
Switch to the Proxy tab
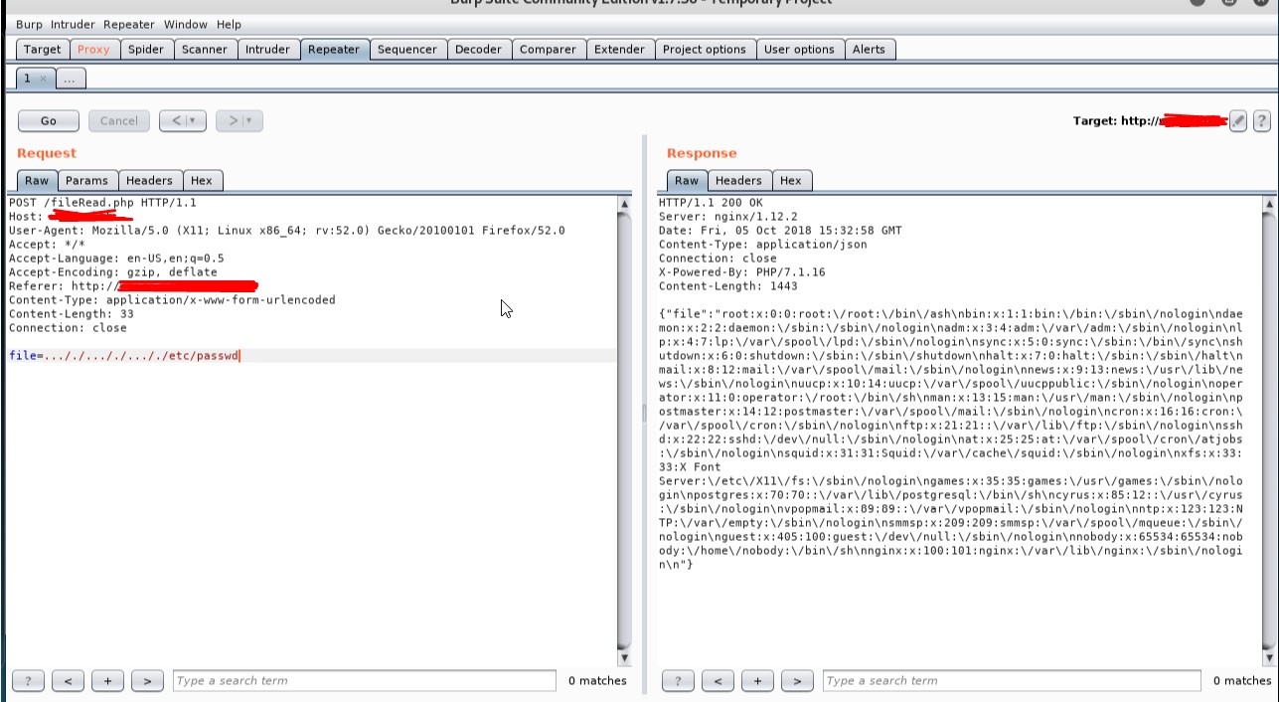pyautogui.click(x=93, y=50)
